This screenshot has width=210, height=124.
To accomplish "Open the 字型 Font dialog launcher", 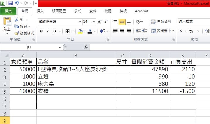I will coord(107,40).
